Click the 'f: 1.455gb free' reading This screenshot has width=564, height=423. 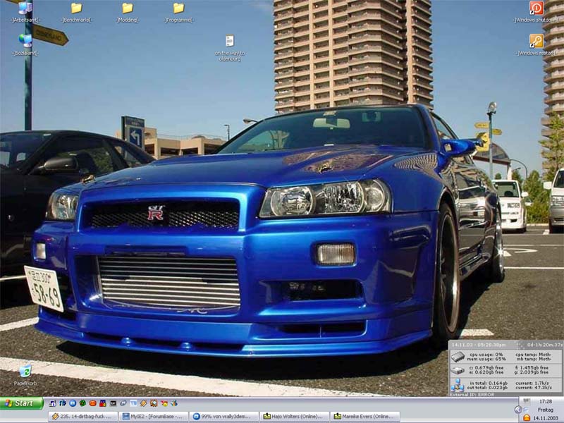pyautogui.click(x=532, y=368)
